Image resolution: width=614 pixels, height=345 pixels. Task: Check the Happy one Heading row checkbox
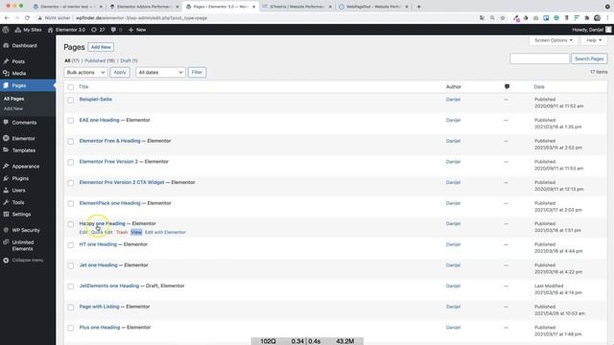70,224
